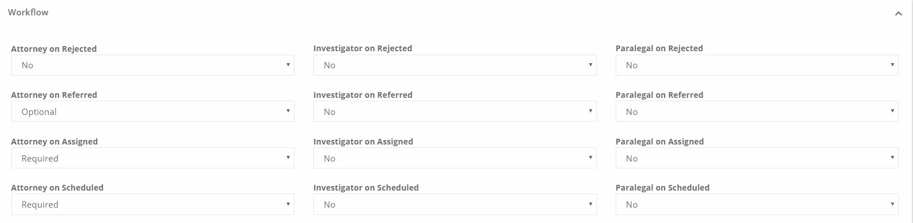Click the Paralegal on Scheduled label

point(662,187)
